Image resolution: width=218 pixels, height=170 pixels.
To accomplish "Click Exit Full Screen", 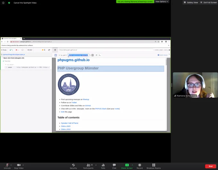I will 209,2.
